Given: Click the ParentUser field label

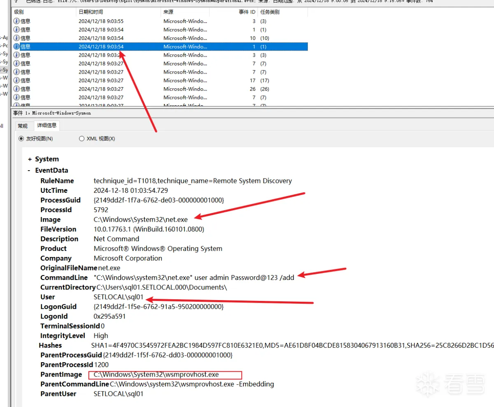Looking at the screenshot, I should click(58, 394).
